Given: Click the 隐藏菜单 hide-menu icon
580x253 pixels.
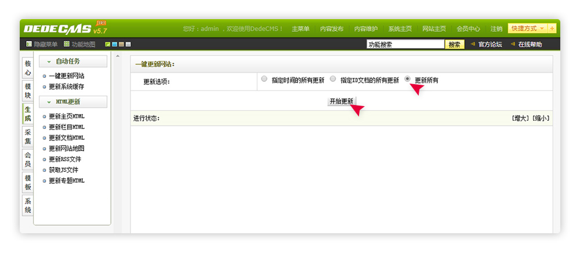Looking at the screenshot, I should tap(29, 44).
